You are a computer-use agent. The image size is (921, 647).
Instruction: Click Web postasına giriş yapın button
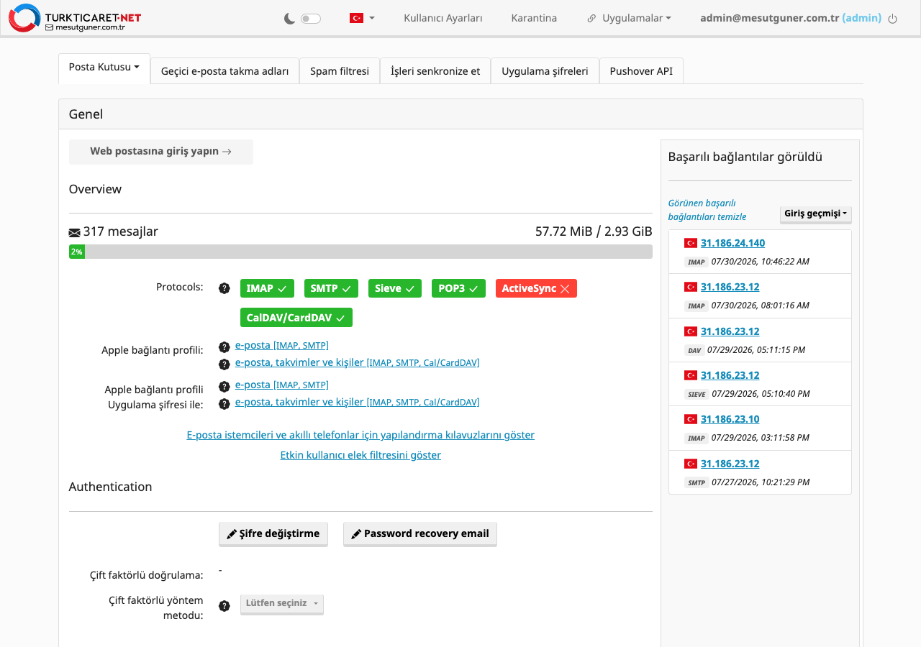coord(161,152)
